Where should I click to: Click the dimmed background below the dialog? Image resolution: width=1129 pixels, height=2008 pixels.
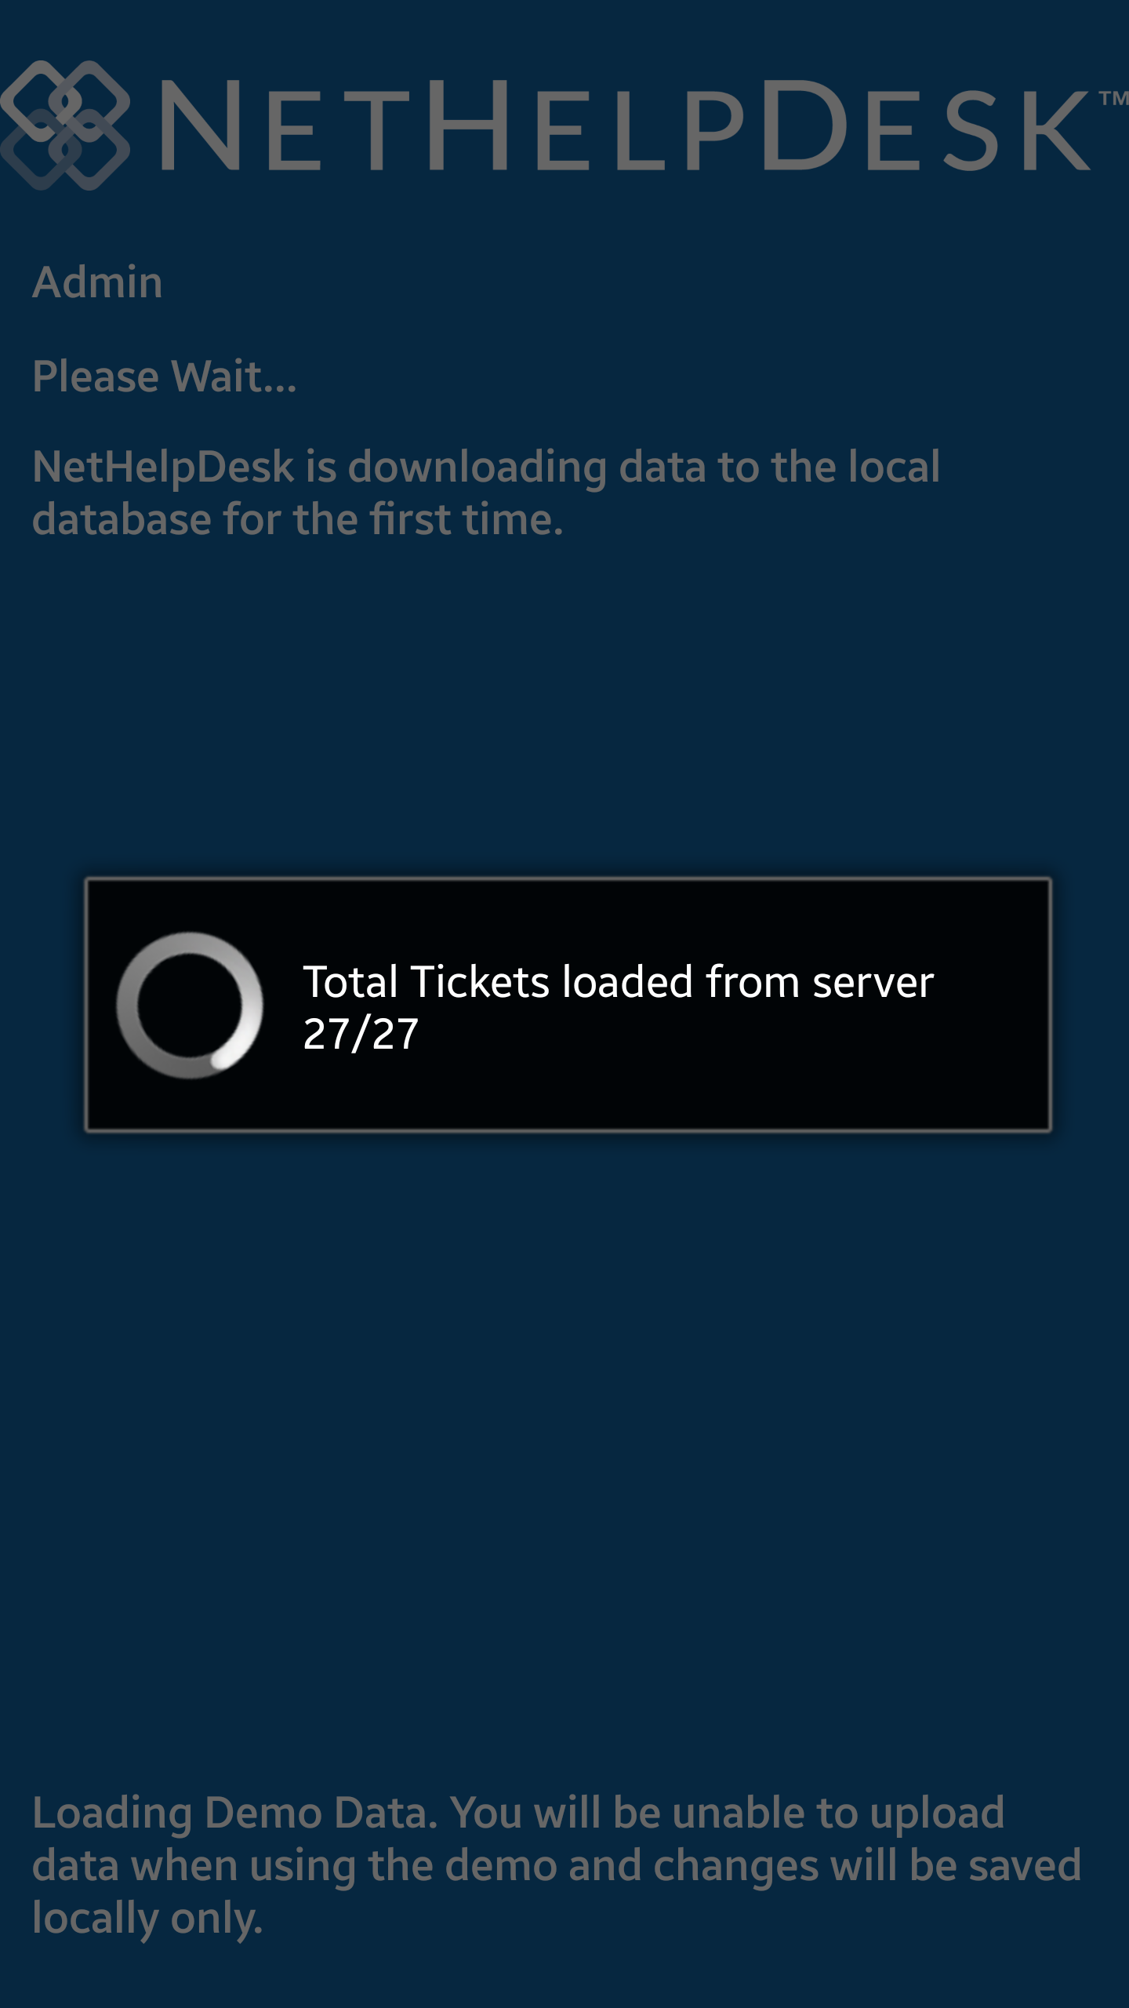564,1451
